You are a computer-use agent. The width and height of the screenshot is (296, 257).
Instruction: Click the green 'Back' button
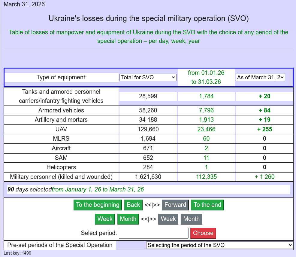(133, 205)
